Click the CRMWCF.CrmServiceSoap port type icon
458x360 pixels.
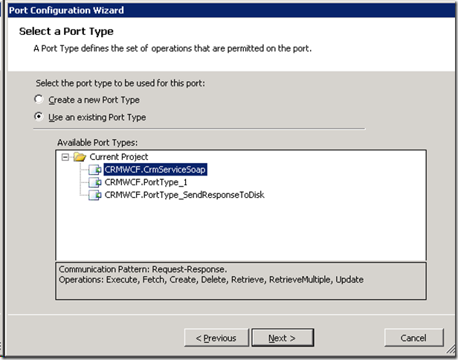[94, 170]
